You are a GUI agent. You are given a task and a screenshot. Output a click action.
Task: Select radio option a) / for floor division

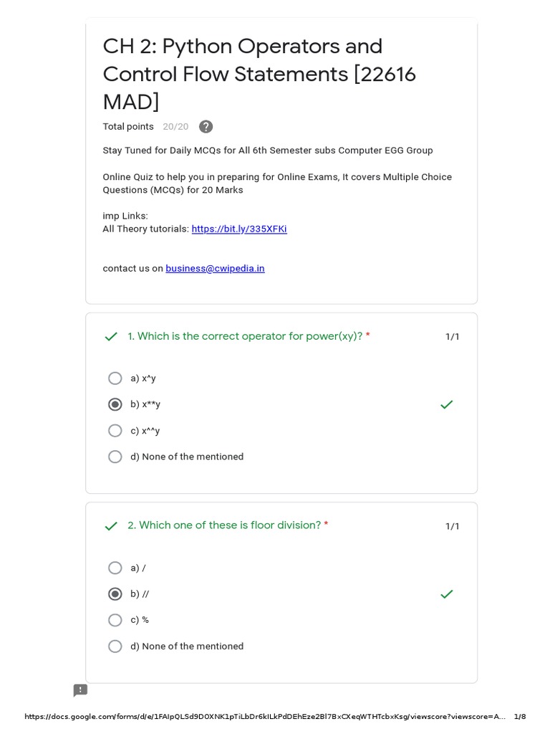pos(115,568)
